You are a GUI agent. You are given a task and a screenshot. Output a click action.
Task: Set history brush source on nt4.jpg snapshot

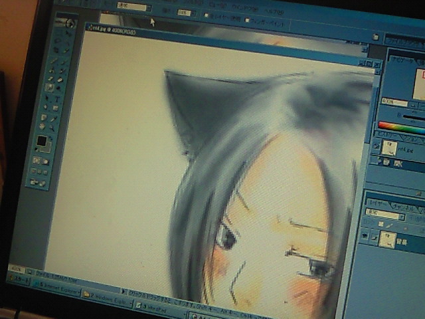pos(376,146)
